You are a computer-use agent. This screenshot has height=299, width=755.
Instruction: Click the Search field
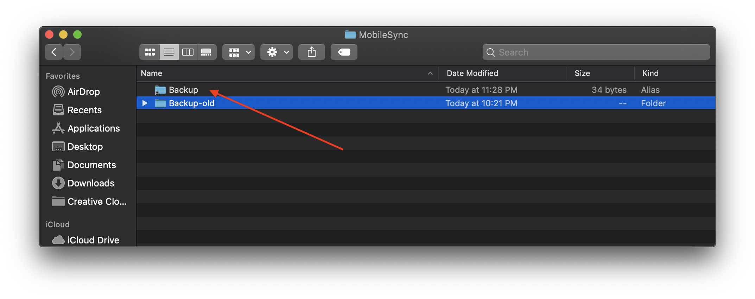[596, 52]
